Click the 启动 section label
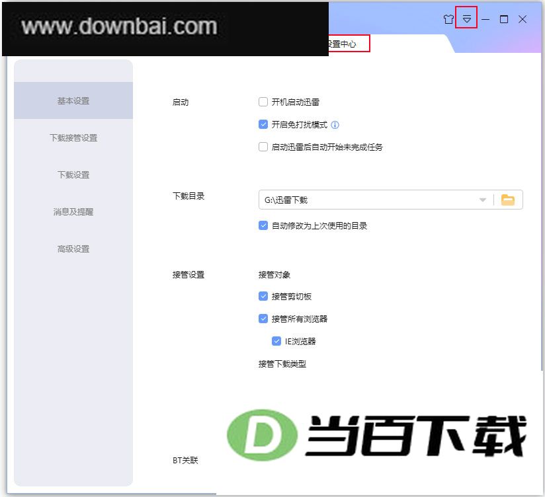545x497 pixels. [181, 102]
